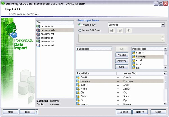Click Access Fields header in mapping table
This screenshot has height=117, width=169.
click(143, 73)
